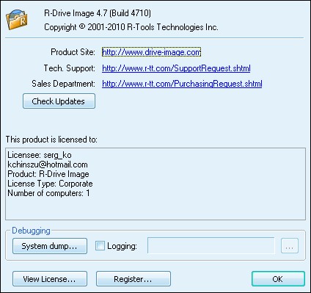The width and height of the screenshot is (311, 293).
Task: Confirm the dialog with OK
Action: pyautogui.click(x=278, y=279)
